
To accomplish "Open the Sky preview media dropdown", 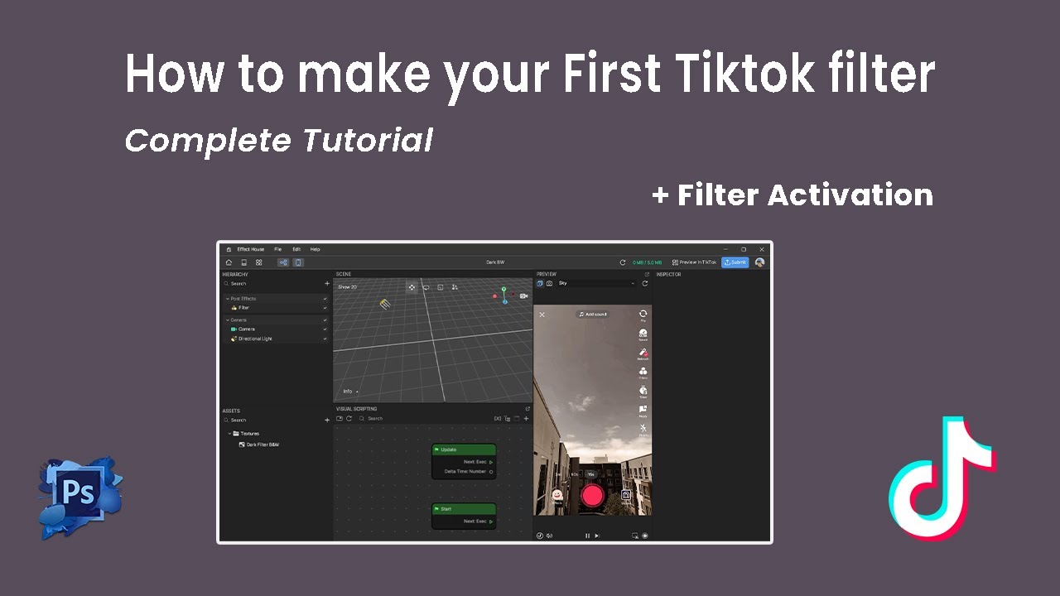I will point(596,283).
